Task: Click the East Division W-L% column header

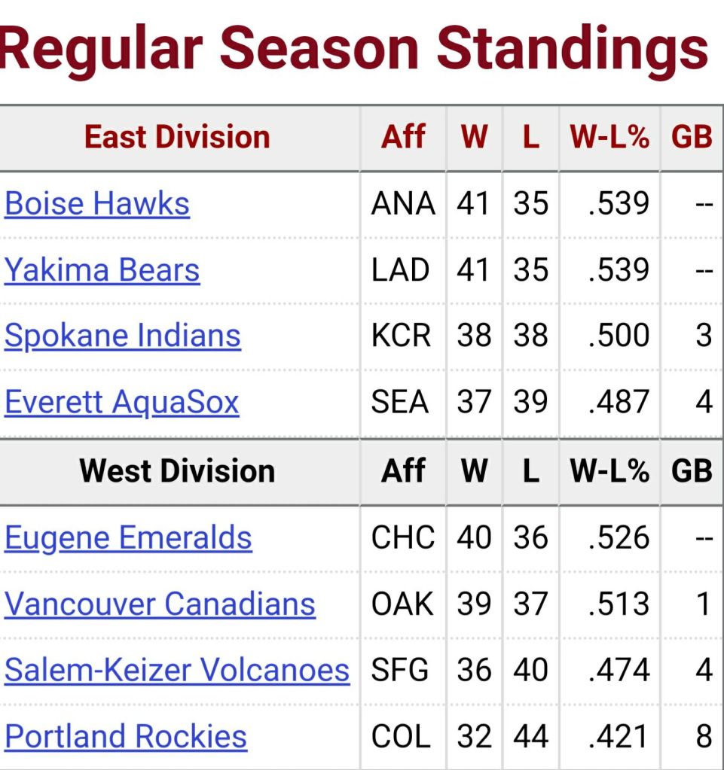Action: click(x=609, y=137)
